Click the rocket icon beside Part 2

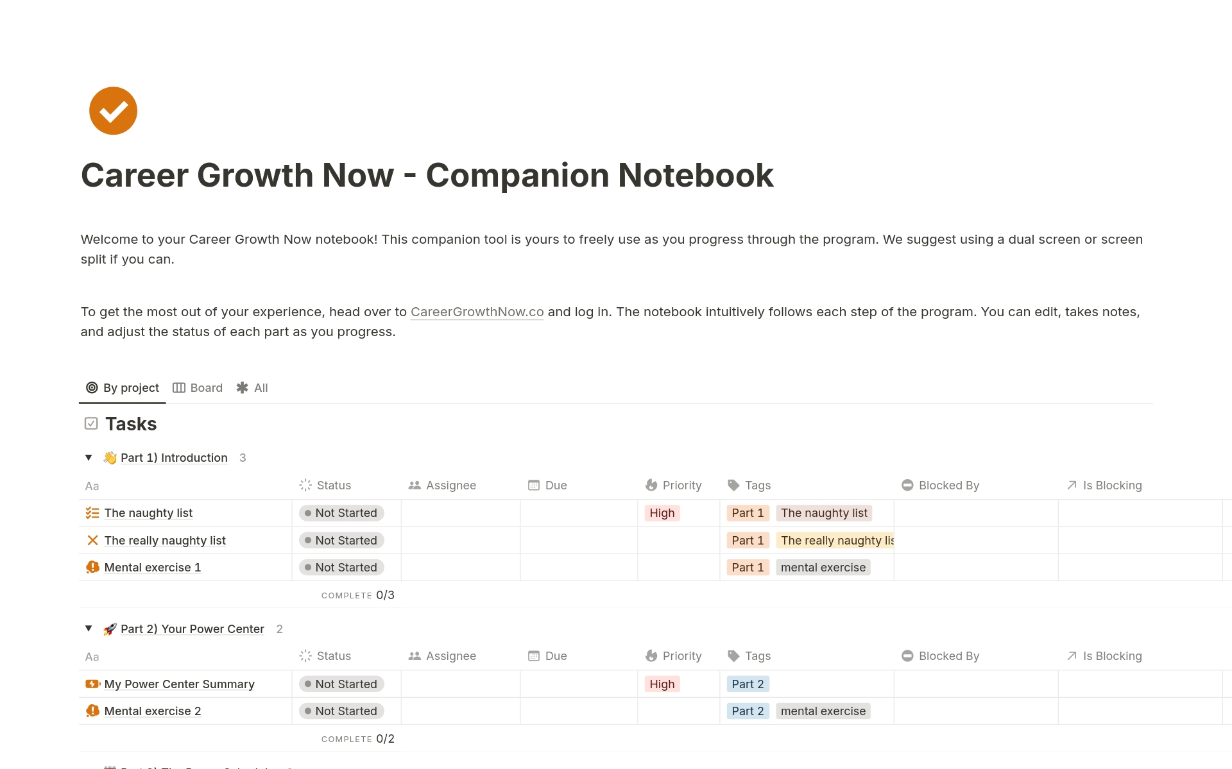[110, 629]
